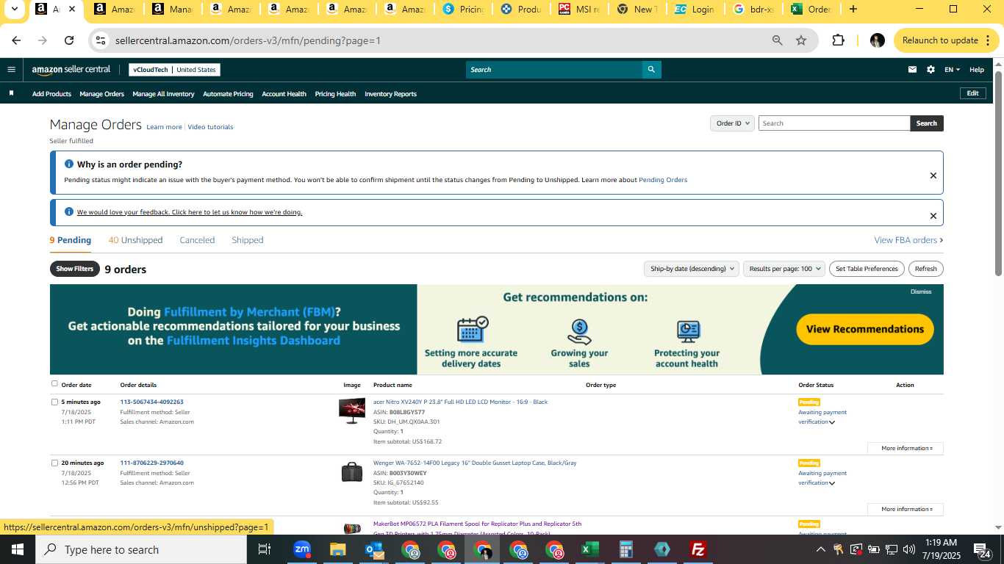Open FileZilla from the taskbar
Viewport: 1004px width, 564px height.
[x=698, y=549]
